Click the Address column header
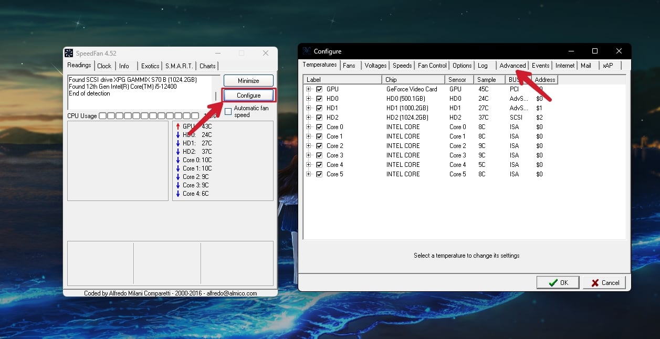 545,80
